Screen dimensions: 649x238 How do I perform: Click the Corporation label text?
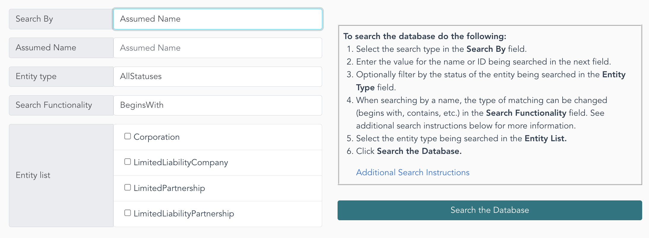coord(156,137)
